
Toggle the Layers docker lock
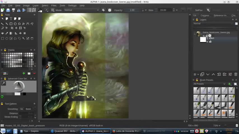[x=197, y=20]
